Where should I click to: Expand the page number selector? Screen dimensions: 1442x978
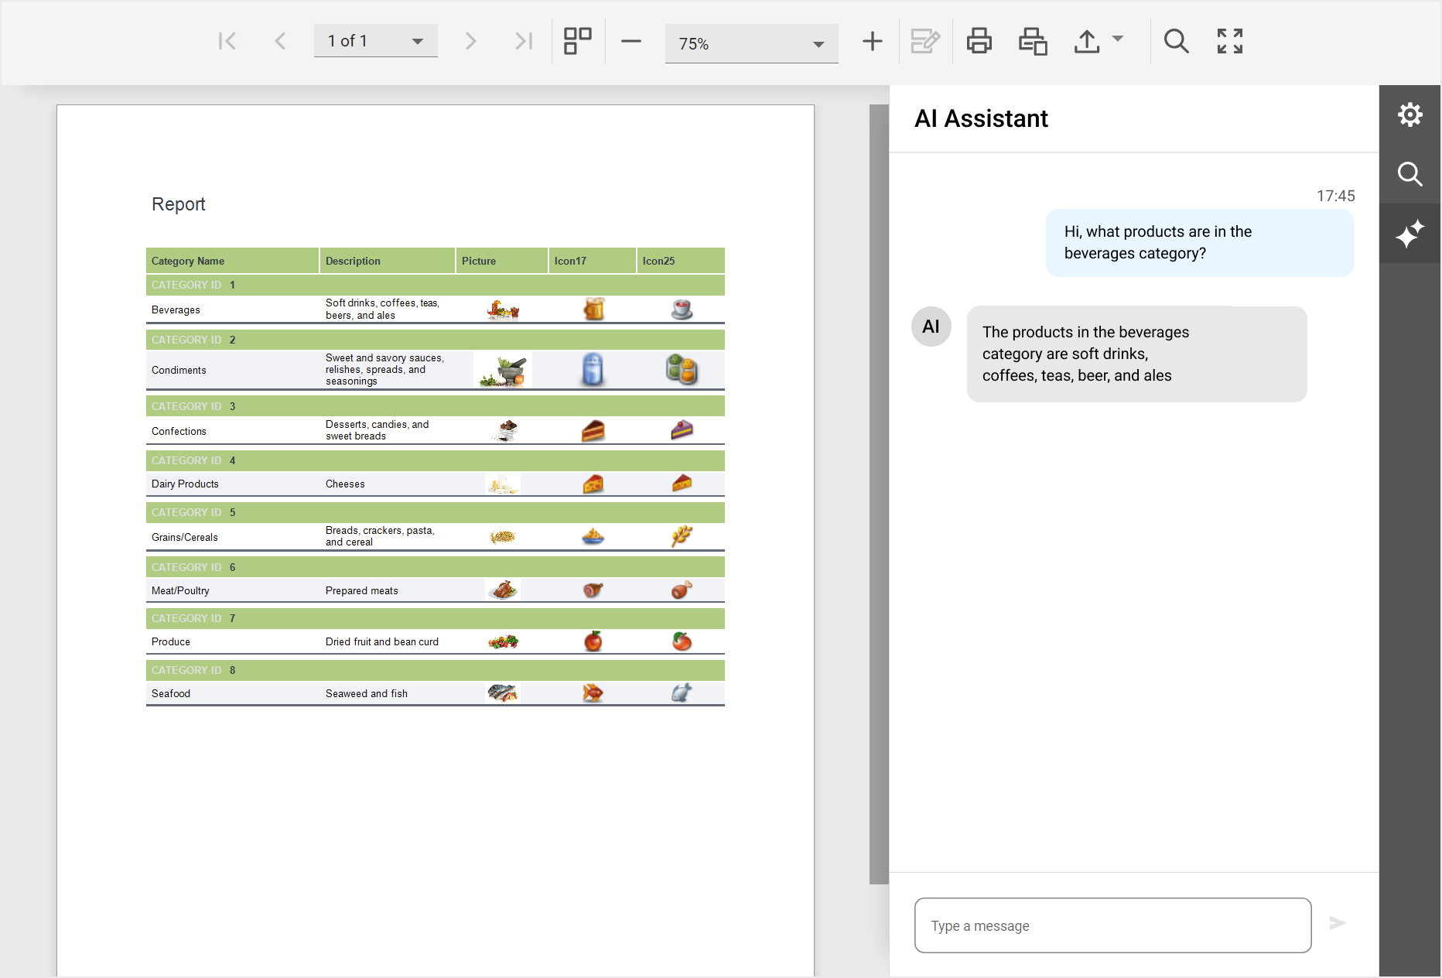tap(417, 41)
